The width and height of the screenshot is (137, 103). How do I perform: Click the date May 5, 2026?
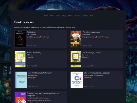(x=87, y=46)
